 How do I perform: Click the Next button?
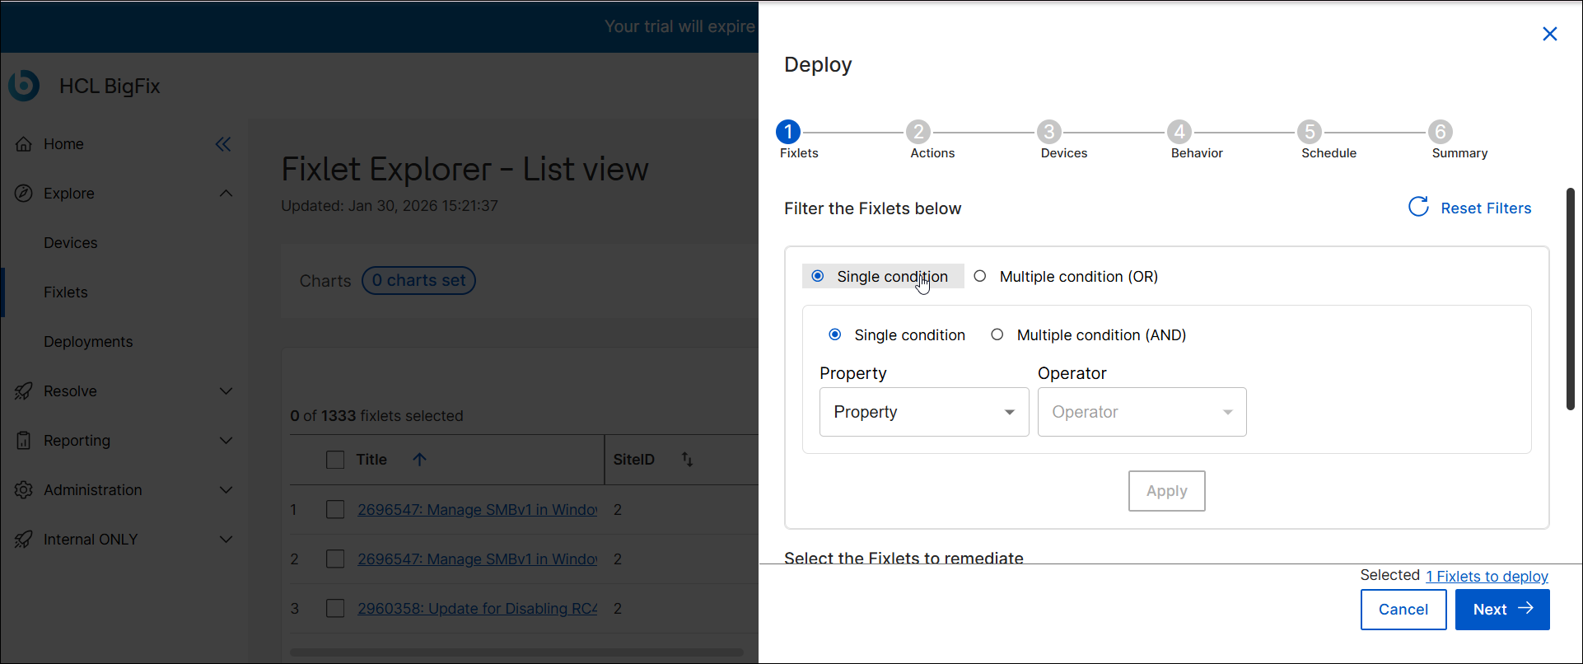pos(1501,610)
